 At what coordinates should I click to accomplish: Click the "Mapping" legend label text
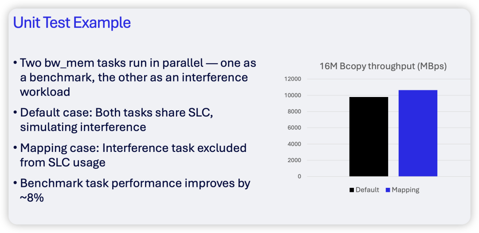[x=405, y=190]
